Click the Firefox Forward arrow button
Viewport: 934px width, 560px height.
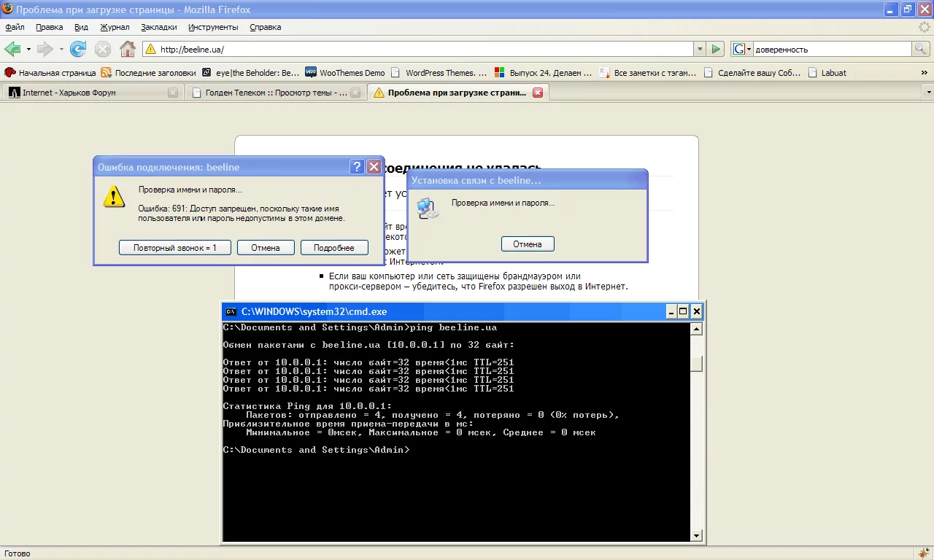[x=45, y=49]
